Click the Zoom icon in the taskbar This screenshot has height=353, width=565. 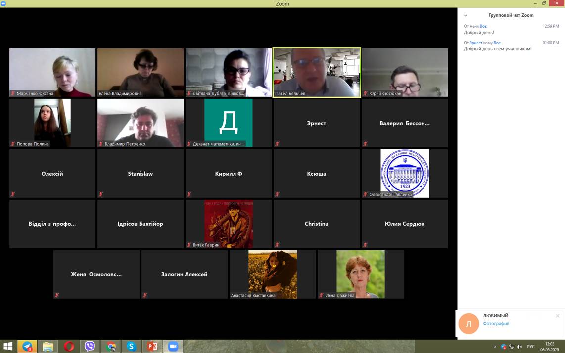tap(173, 346)
